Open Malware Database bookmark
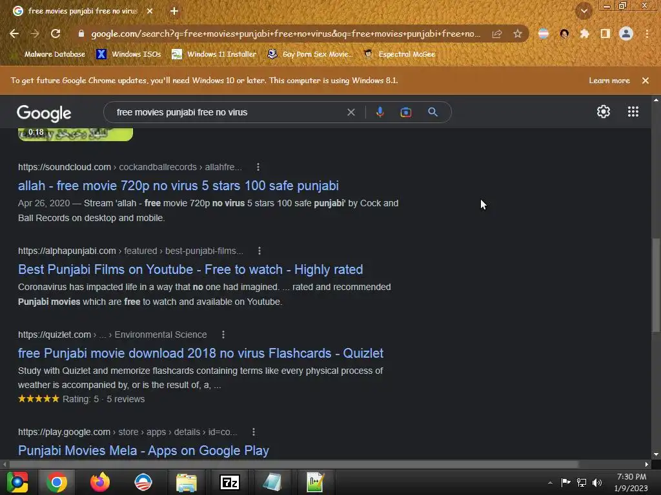Screen dimensions: 661x495 [54, 54]
